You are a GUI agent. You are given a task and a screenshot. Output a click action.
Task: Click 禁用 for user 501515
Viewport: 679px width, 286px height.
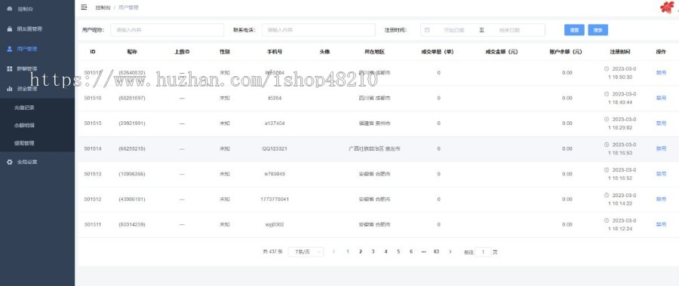point(661,123)
